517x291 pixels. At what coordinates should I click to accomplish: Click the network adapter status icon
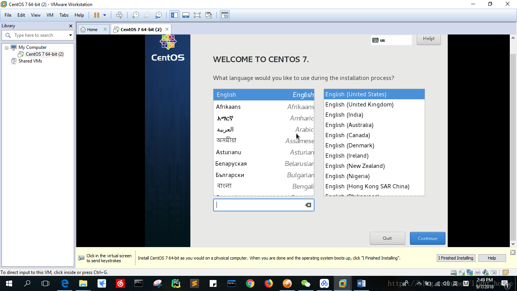(470, 272)
